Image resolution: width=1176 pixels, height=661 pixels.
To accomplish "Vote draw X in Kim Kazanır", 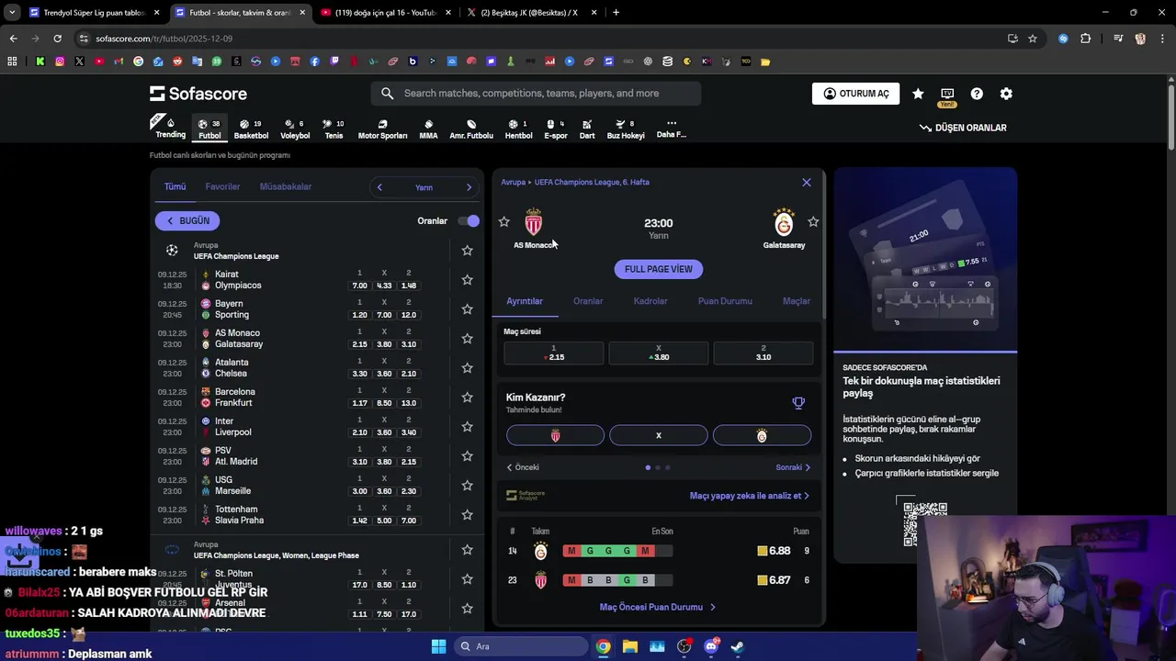I will click(x=659, y=435).
